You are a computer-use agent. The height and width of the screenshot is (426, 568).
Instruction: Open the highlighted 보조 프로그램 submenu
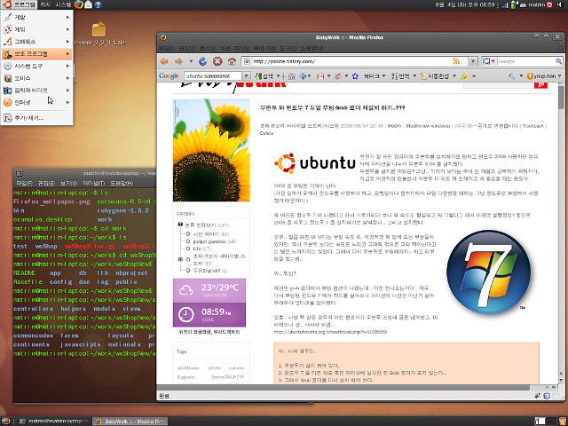tap(36, 54)
